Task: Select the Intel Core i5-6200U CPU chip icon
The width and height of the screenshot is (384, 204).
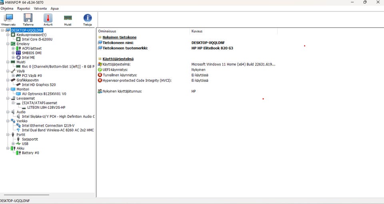Action: 18,39
